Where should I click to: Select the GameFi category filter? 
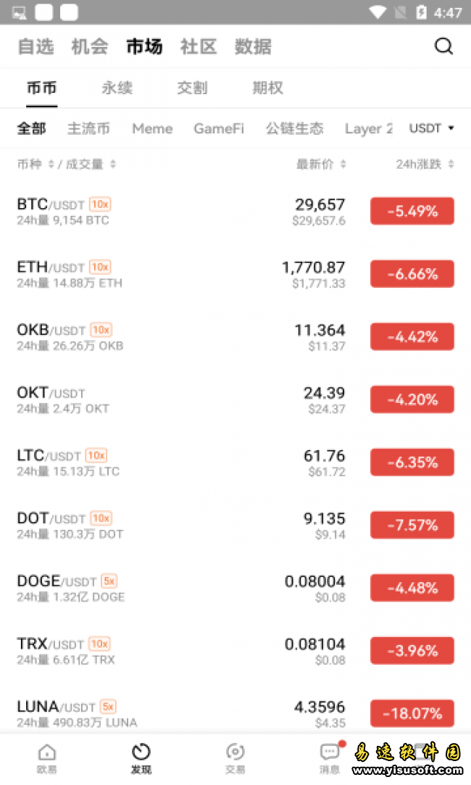click(218, 129)
